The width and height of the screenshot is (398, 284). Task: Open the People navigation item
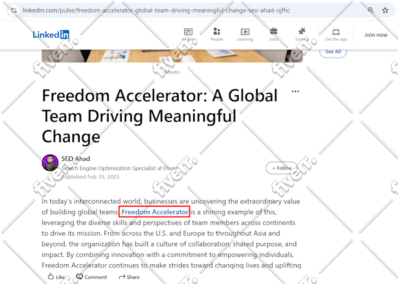(216, 35)
